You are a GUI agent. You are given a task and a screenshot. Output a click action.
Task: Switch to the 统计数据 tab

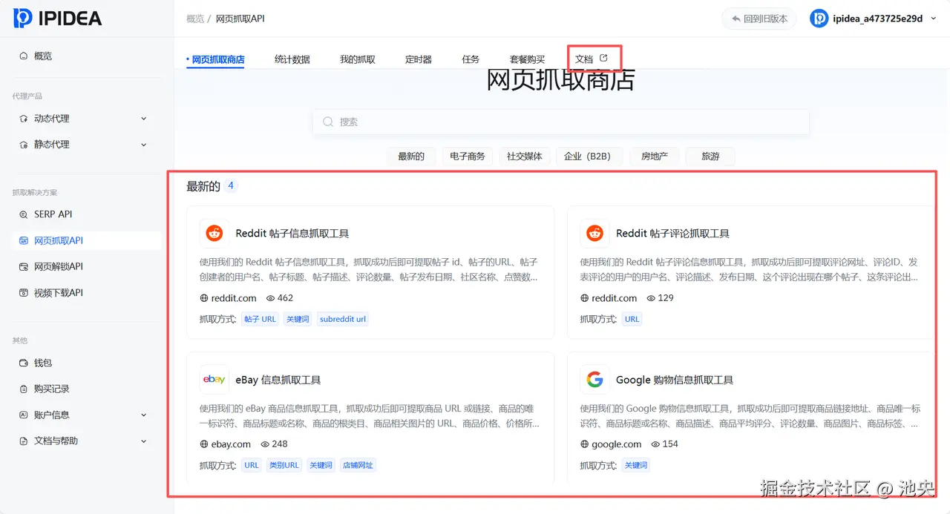292,59
